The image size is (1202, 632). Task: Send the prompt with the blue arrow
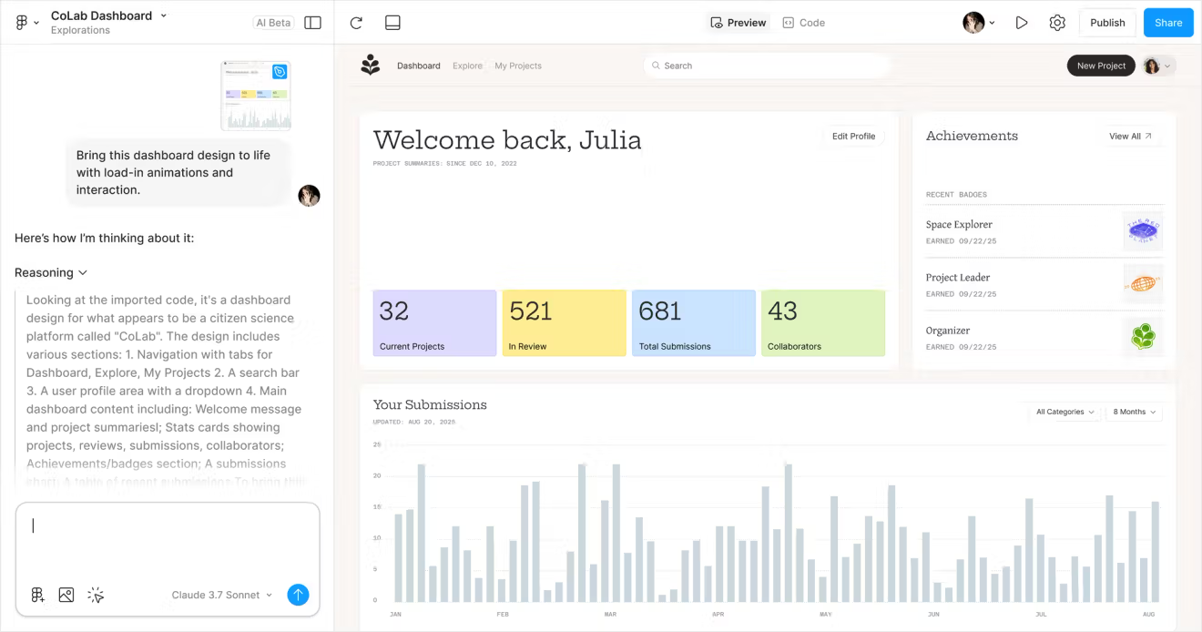(298, 595)
